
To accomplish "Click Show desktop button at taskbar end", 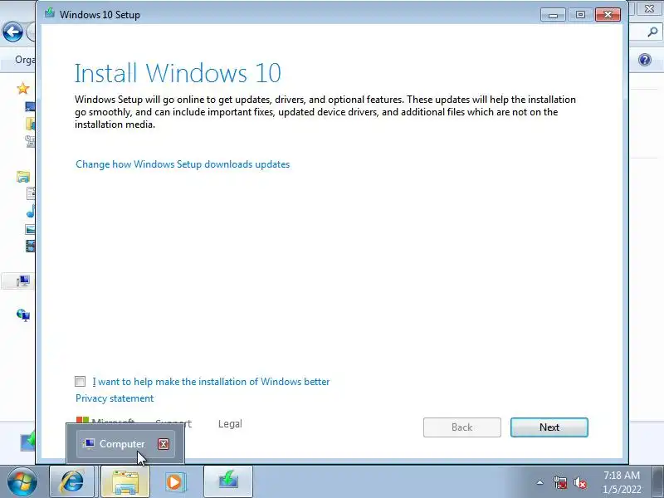I will [x=659, y=482].
